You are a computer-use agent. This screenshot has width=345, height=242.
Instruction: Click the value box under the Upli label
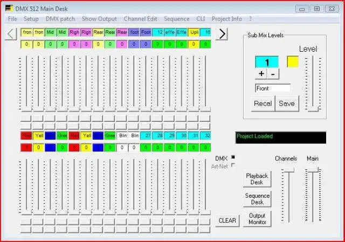pos(194,44)
